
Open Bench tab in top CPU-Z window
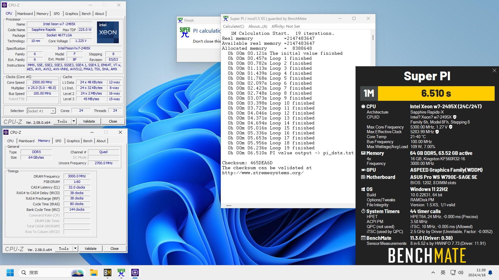(86, 14)
